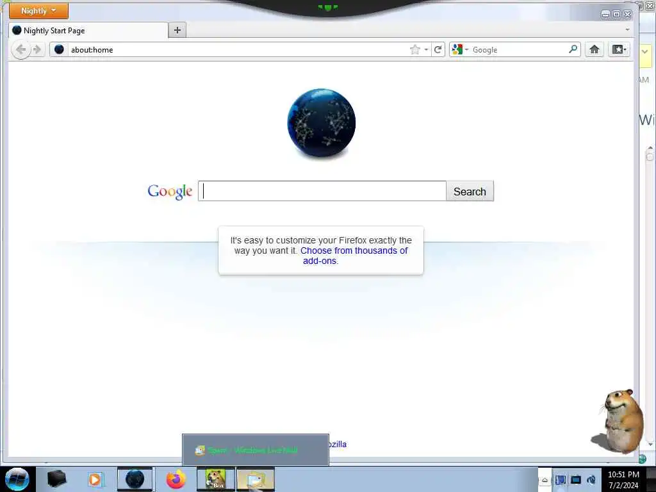The image size is (656, 492).
Task: Click the yellow dropdown chevron in background window
Action: pyautogui.click(x=644, y=52)
